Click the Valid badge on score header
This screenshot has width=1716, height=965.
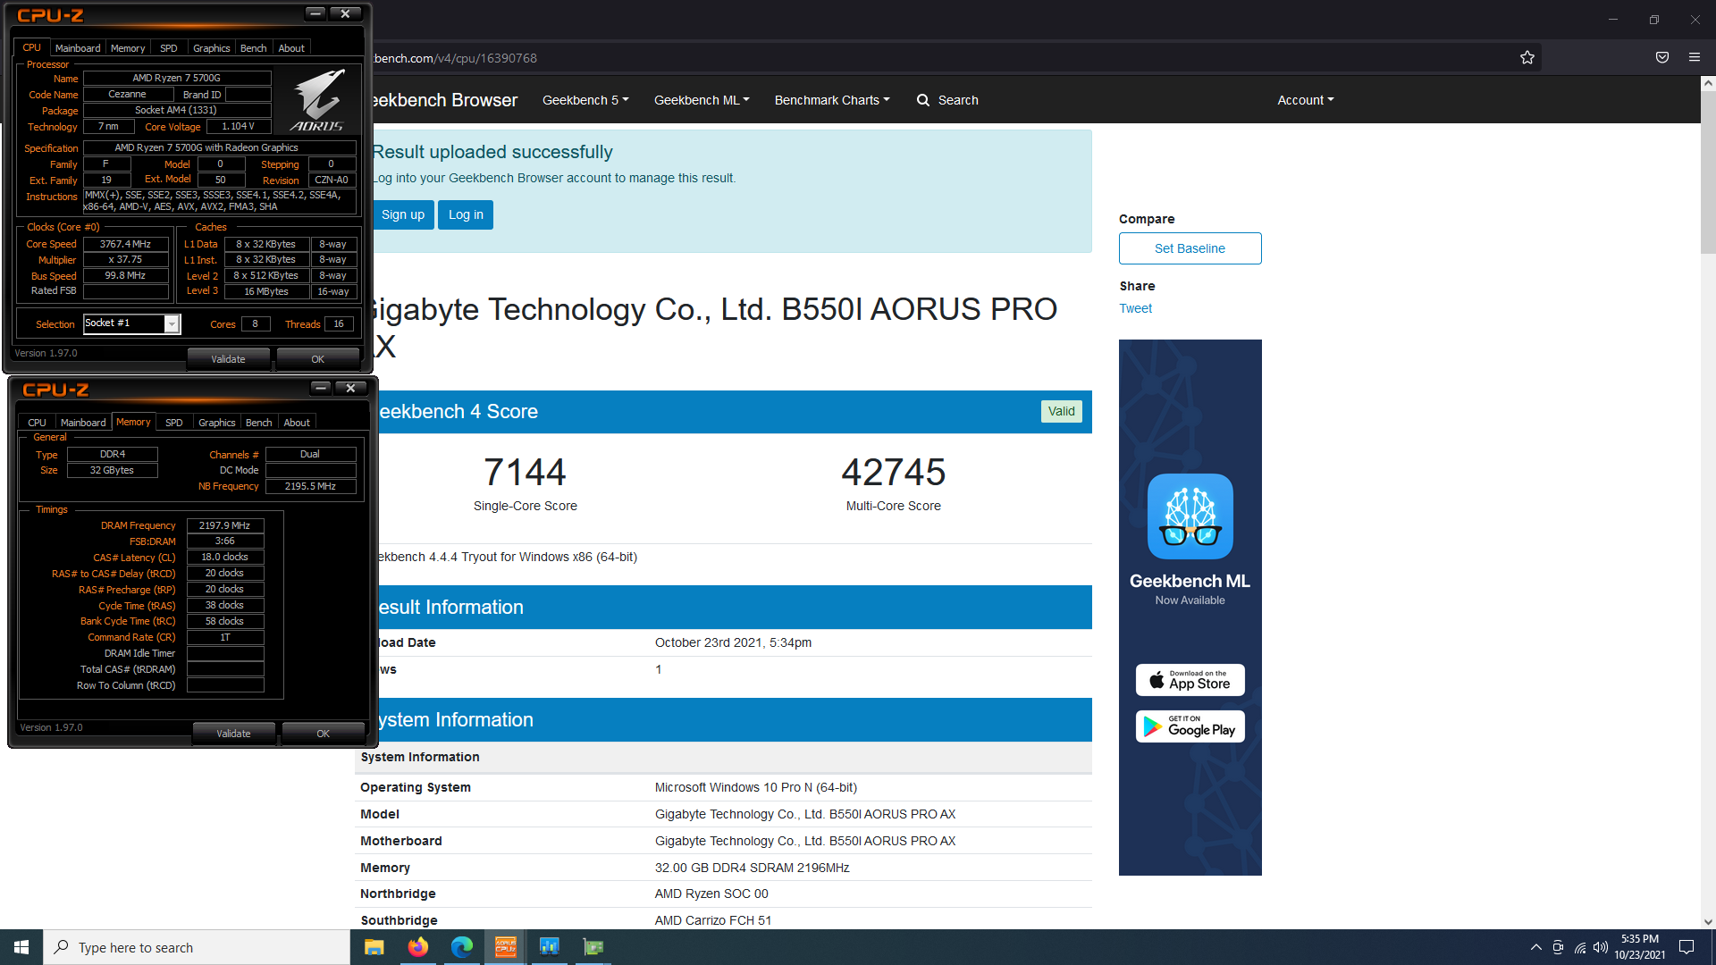(x=1061, y=411)
